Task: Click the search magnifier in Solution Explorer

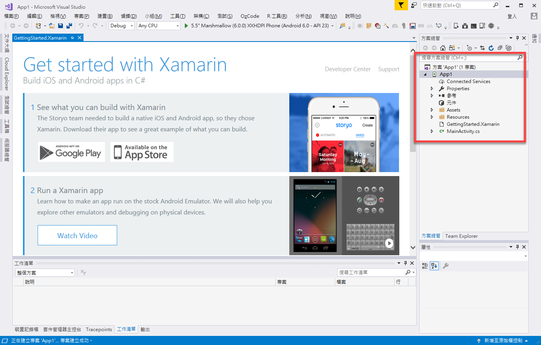Action: (x=520, y=57)
